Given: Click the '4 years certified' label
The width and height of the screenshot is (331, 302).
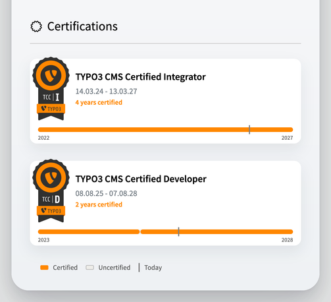Looking at the screenshot, I should click(99, 102).
